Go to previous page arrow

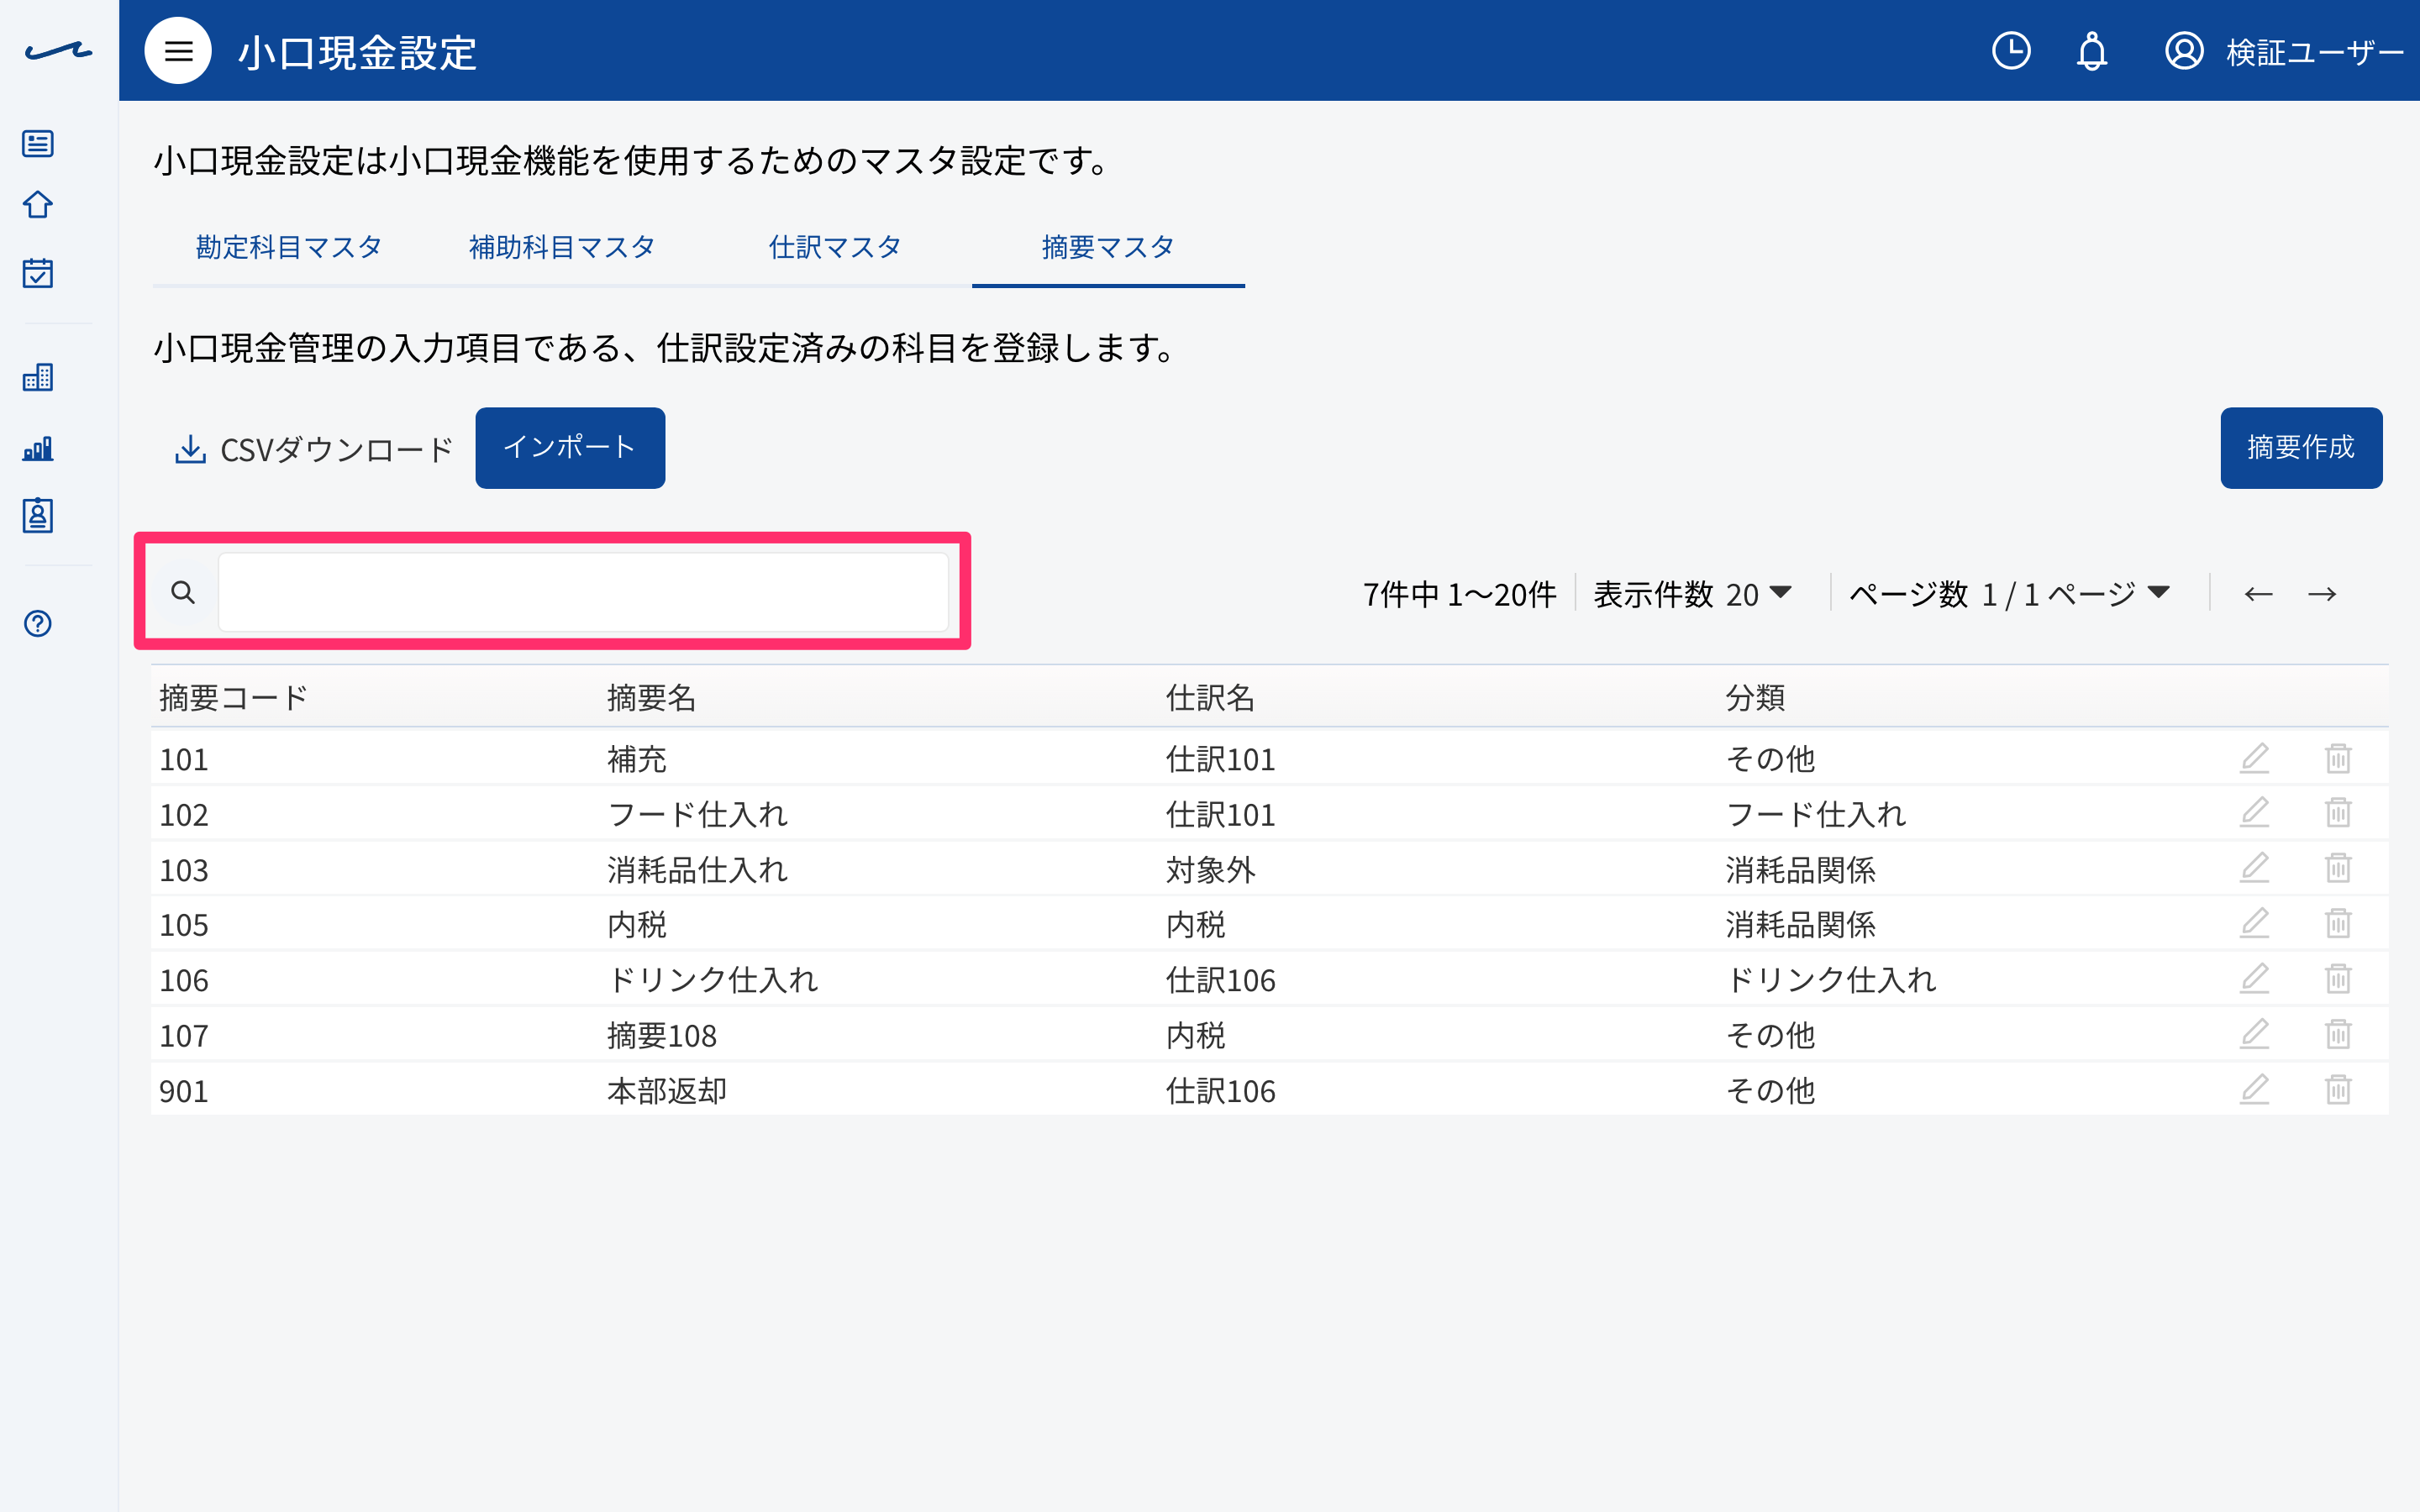(2258, 594)
